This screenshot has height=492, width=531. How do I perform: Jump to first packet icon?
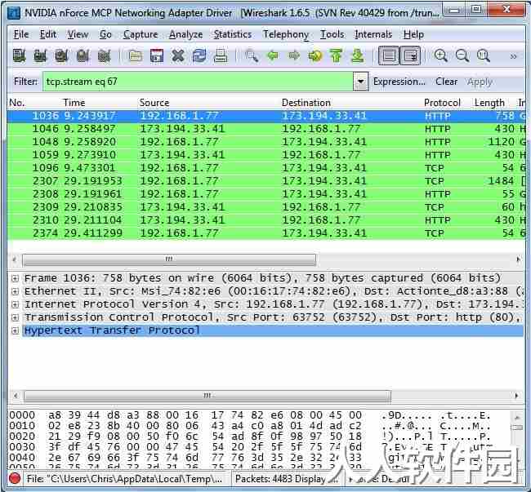coord(337,55)
